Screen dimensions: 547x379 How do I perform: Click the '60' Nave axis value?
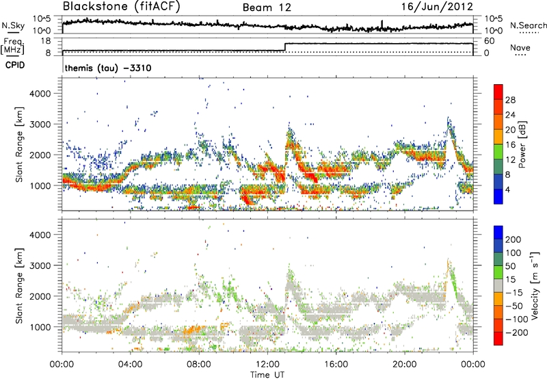[x=490, y=41]
